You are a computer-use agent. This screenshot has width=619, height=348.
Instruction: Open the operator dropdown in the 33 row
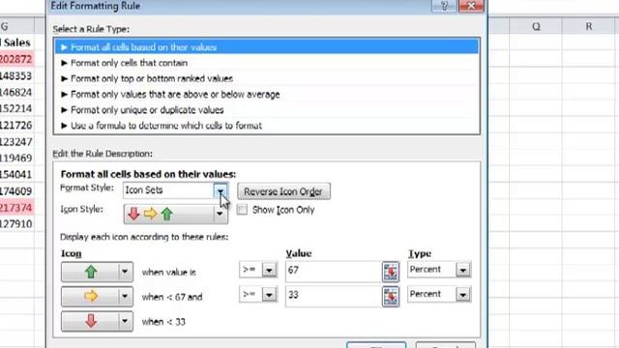click(x=269, y=295)
